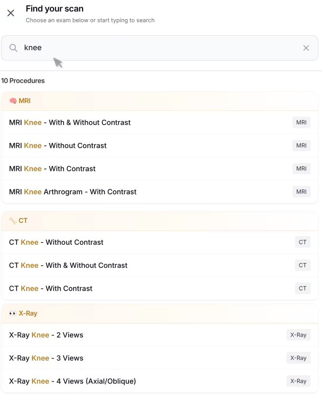Select MRI Knee Arthrogram With Contrast
Image resolution: width=322 pixels, height=394 pixels.
coord(72,191)
